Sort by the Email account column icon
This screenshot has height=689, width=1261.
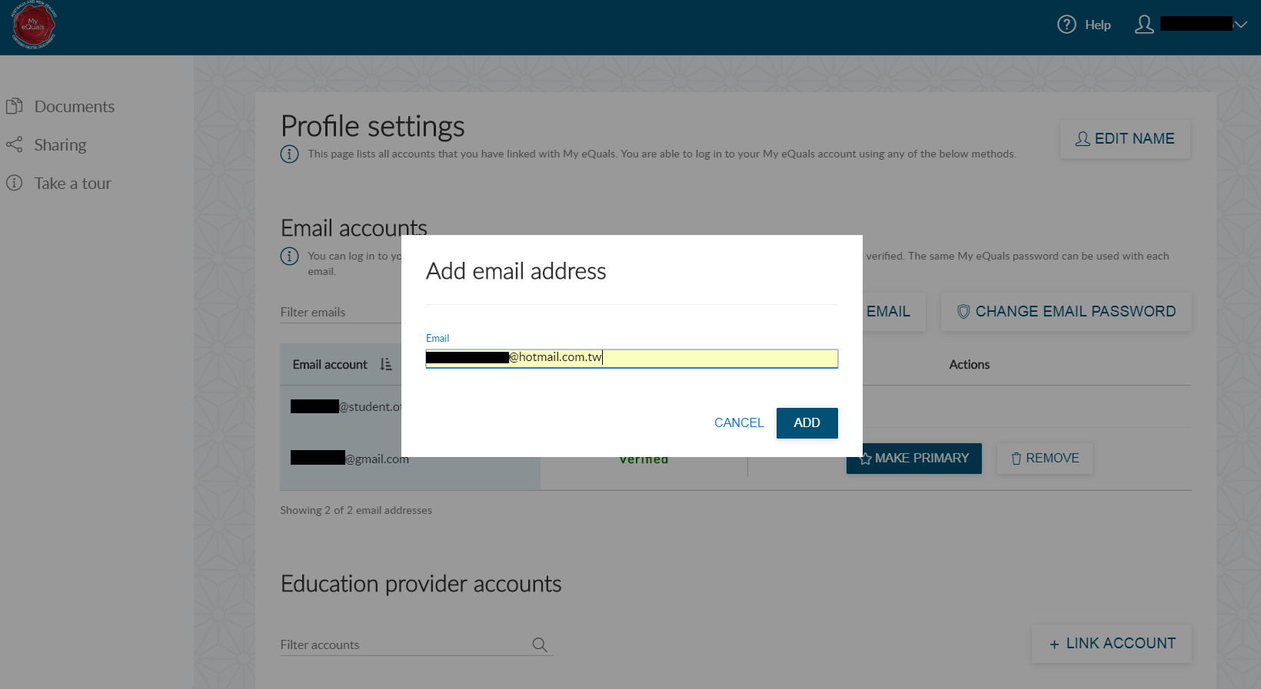(386, 365)
